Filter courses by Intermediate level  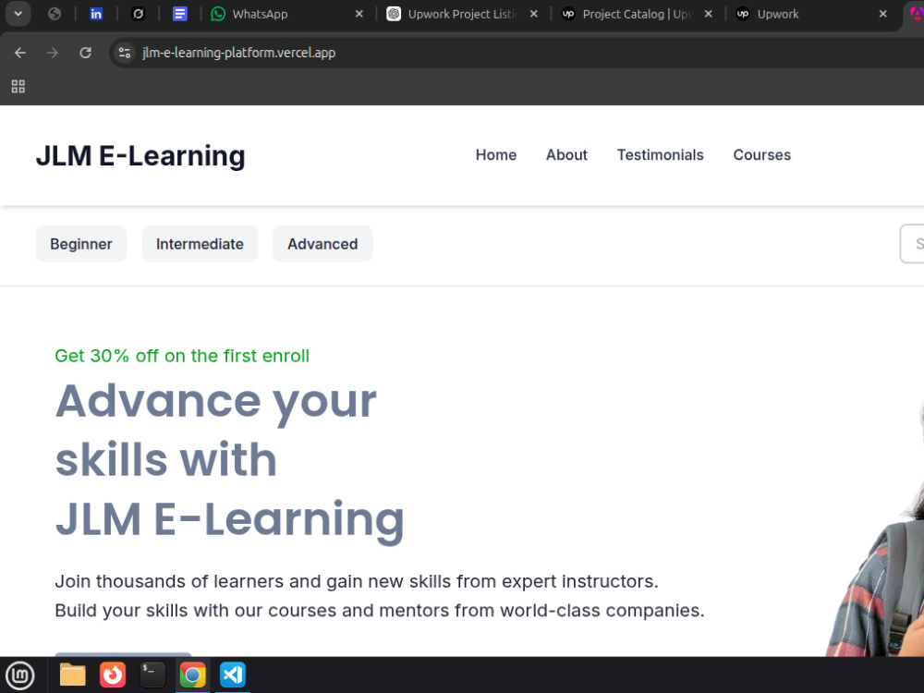coord(200,244)
